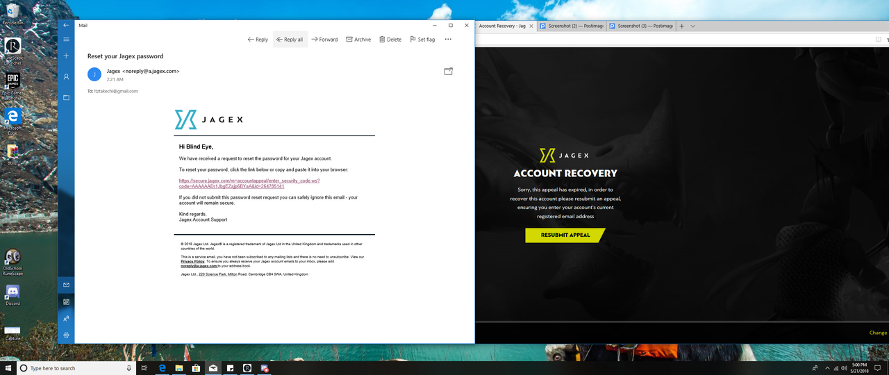
Task: Select the Capture file on the desktop
Action: click(x=13, y=333)
